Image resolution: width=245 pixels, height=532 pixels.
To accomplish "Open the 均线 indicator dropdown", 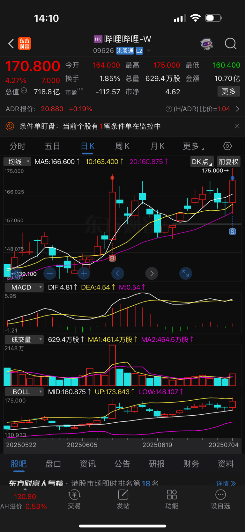I will 18,162.
